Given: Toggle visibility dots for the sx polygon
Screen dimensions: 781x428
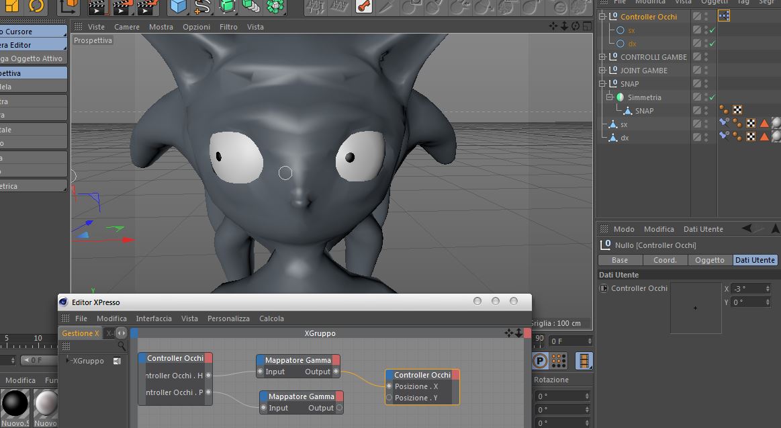Looking at the screenshot, I should (706, 124).
